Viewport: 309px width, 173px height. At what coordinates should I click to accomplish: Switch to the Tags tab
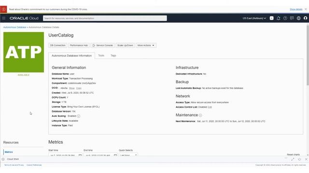pyautogui.click(x=113, y=56)
